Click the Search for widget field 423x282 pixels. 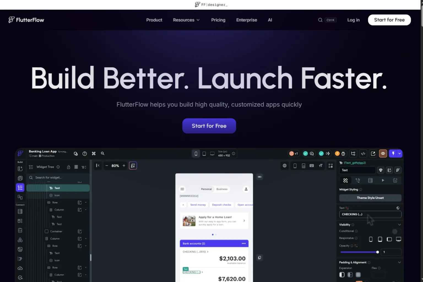coord(58,178)
